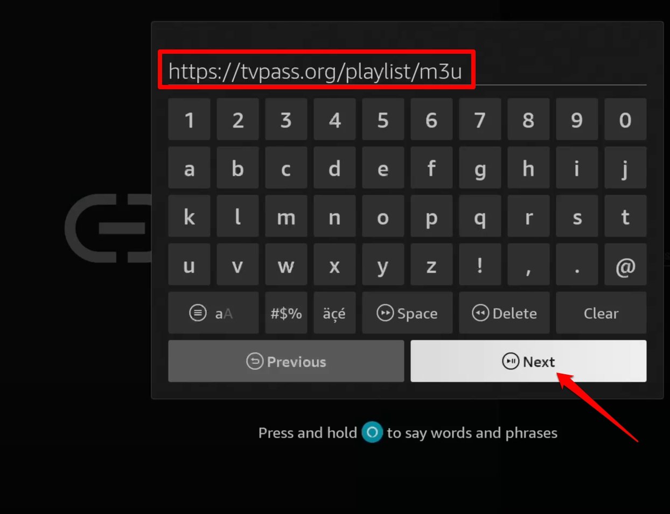Remove the last character with Delete key
This screenshot has height=514, width=670.
pos(504,312)
